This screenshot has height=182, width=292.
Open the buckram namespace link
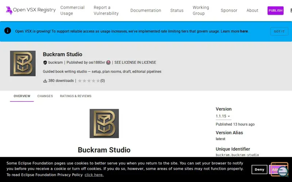click(55, 62)
